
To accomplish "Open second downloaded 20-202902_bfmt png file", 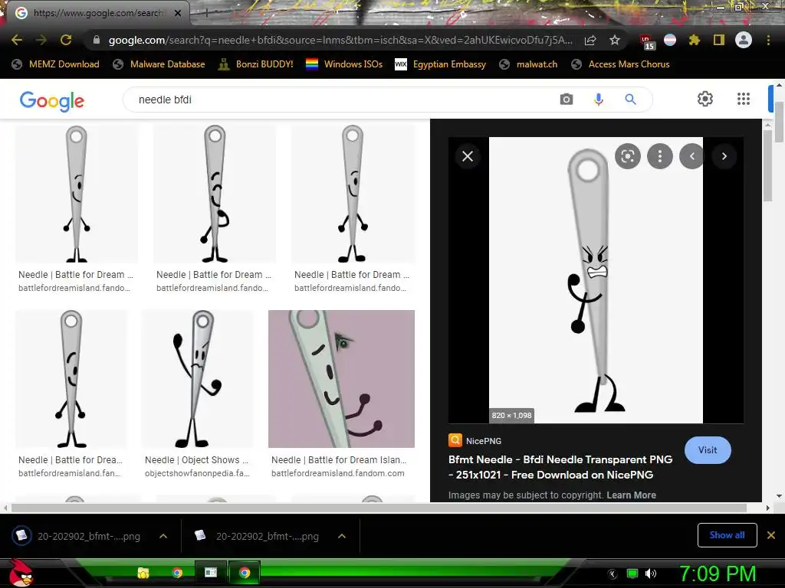I will click(x=255, y=536).
